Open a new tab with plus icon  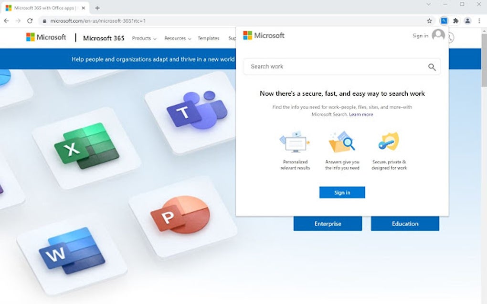97,8
